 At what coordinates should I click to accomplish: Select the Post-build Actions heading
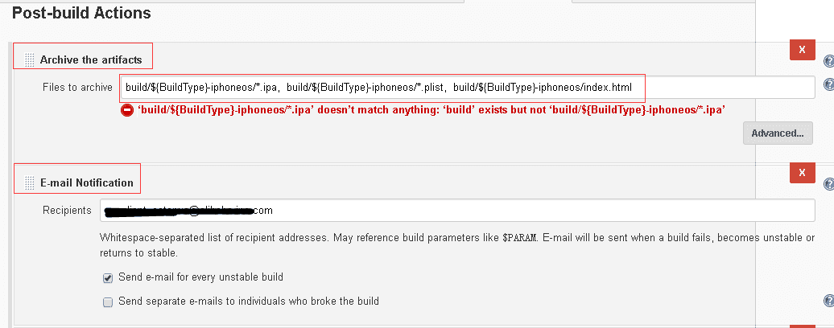81,14
